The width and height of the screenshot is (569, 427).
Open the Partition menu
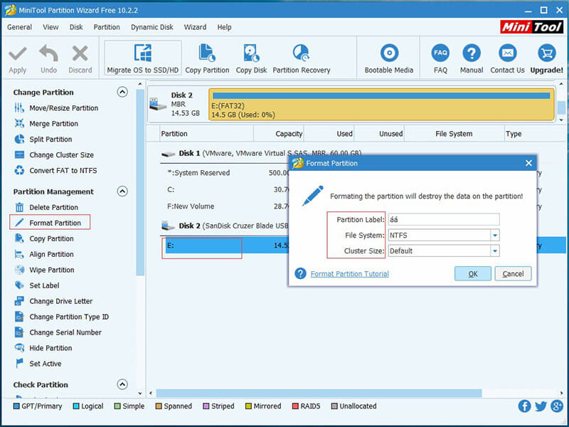(x=106, y=27)
